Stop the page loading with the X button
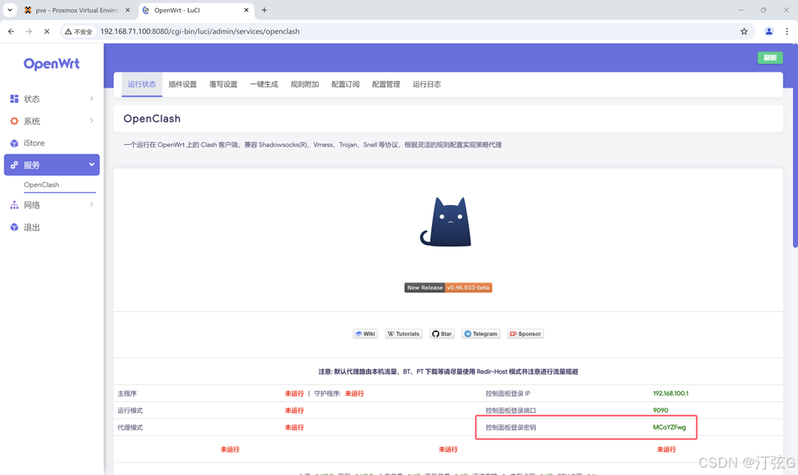The image size is (798, 475). click(46, 31)
